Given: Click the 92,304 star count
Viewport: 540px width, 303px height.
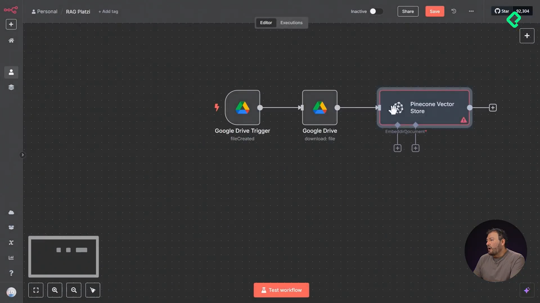Looking at the screenshot, I should tap(522, 11).
